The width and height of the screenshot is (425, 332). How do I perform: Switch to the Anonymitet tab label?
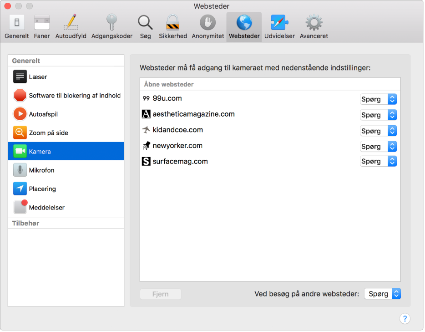[x=208, y=36]
